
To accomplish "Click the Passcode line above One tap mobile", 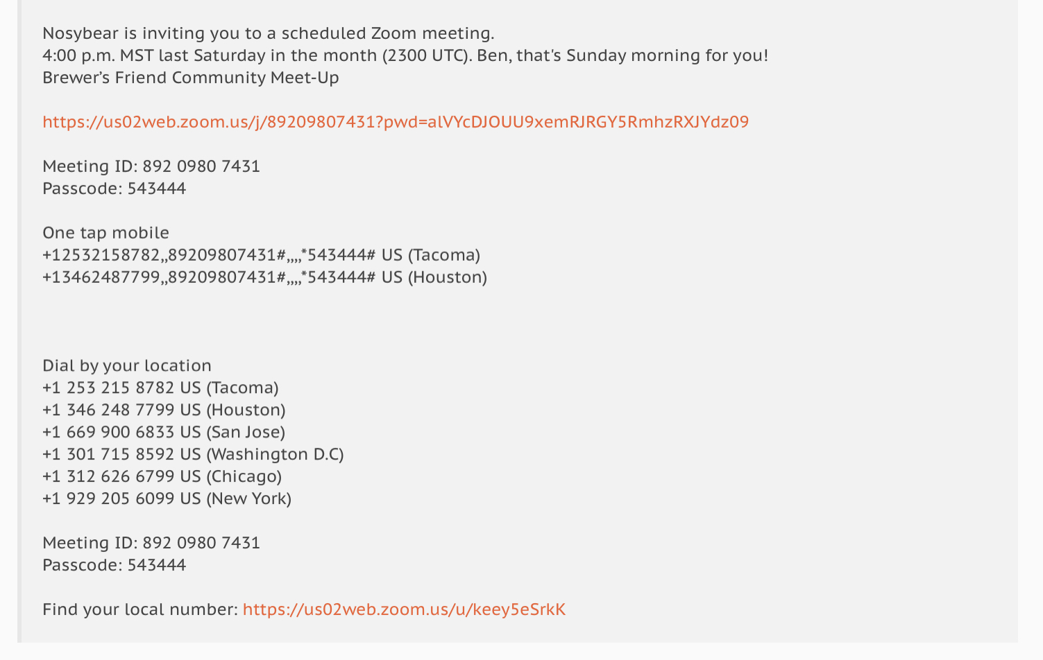I will click(x=115, y=189).
